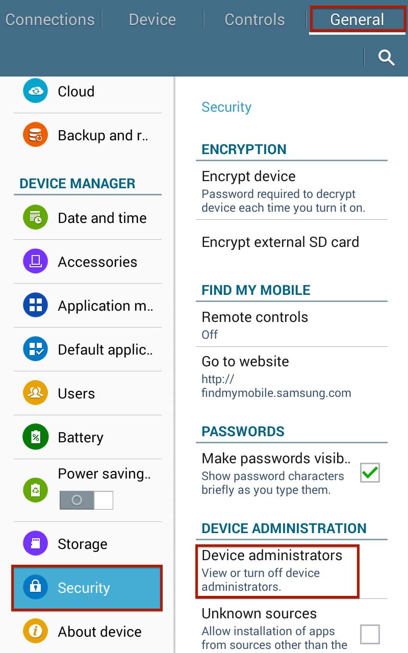
Task: Tap the Application manager icon
Action: point(35,306)
